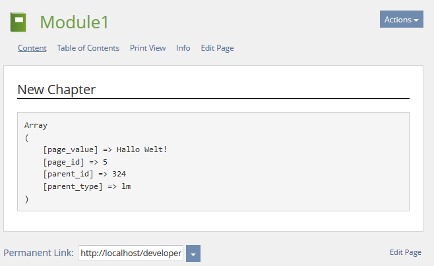The height and width of the screenshot is (266, 434).
Task: Click Edit Page tab next to Info
Action: (x=217, y=48)
